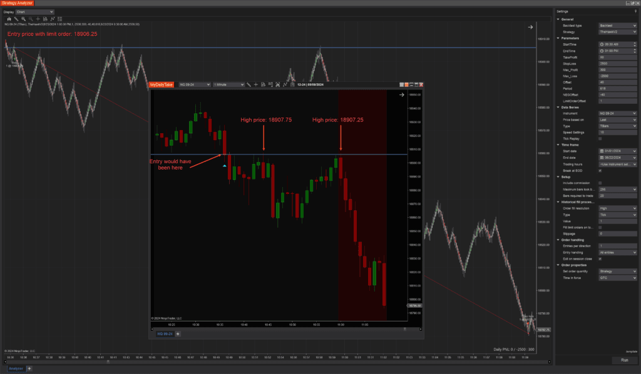The height and width of the screenshot is (374, 641).
Task: Click the clock icon in the EndTime field
Action: click(602, 51)
